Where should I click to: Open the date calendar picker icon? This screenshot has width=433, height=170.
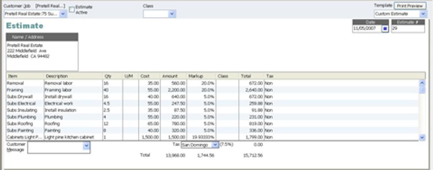tap(385, 29)
